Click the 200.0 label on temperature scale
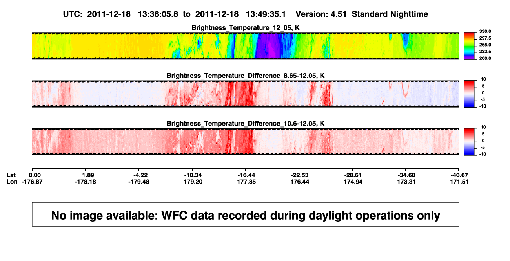 485,58
